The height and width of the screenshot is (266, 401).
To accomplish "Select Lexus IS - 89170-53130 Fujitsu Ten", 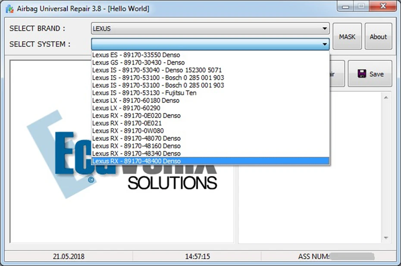I will [x=210, y=93].
